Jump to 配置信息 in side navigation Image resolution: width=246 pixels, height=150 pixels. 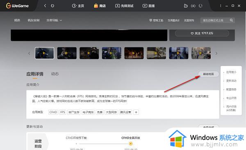pos(231,90)
